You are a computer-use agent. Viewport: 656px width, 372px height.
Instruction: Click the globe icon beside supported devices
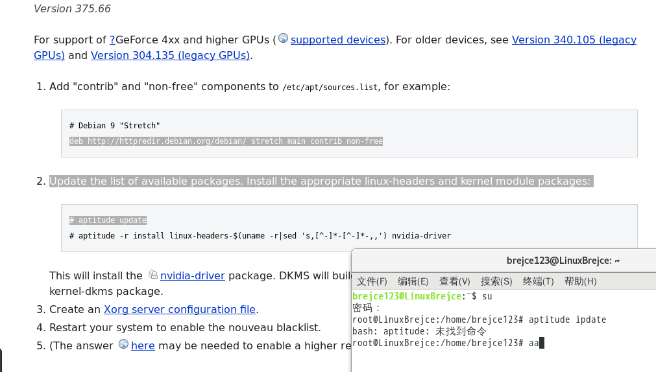[284, 38]
